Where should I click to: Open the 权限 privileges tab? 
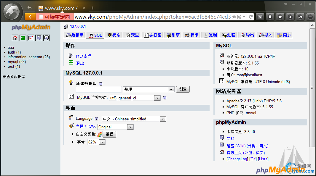pyautogui.click(x=192, y=35)
